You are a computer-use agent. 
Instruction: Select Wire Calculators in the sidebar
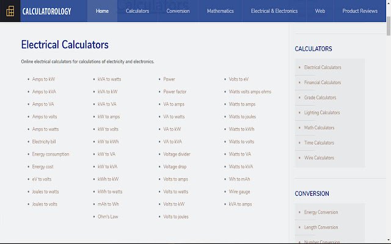coord(319,158)
